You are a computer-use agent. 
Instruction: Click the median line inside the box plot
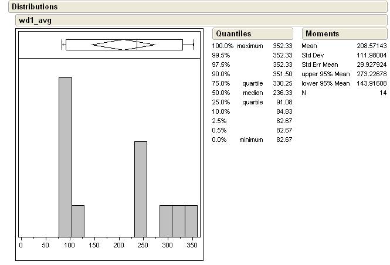pos(137,45)
